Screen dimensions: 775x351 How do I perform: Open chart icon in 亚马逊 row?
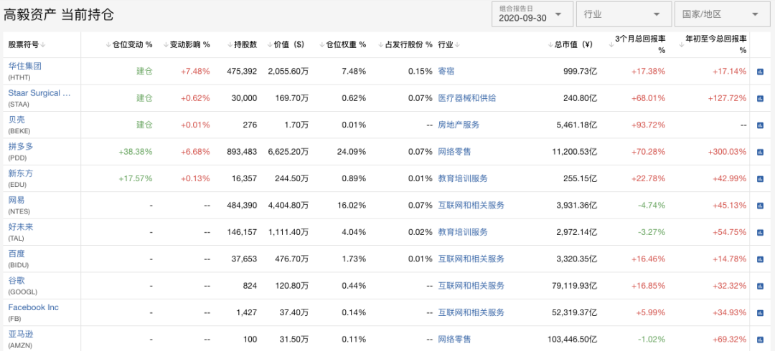(760, 340)
